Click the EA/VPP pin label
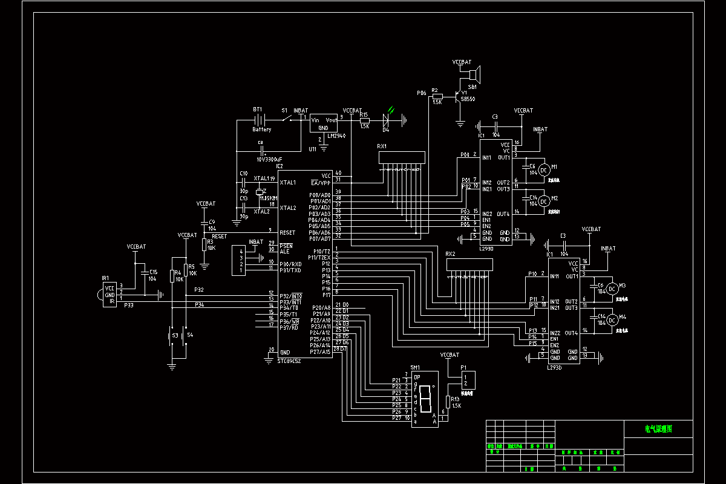 [321, 182]
